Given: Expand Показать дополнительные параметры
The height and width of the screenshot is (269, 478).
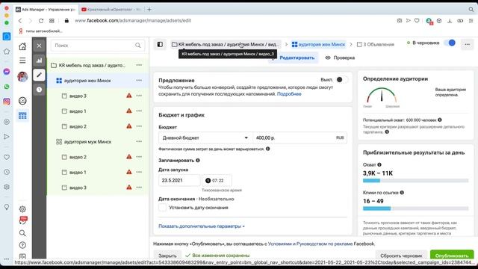Looking at the screenshot, I should [x=202, y=226].
